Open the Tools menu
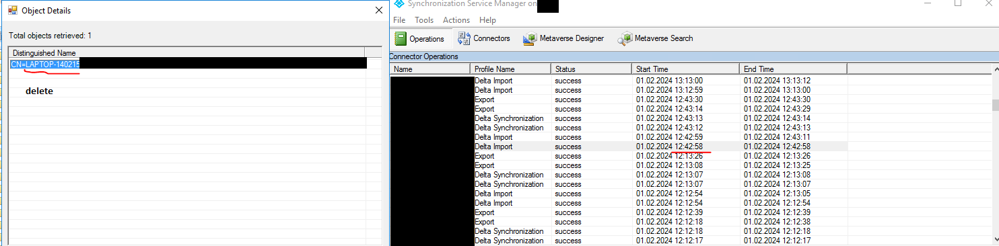The image size is (999, 246). coord(424,20)
